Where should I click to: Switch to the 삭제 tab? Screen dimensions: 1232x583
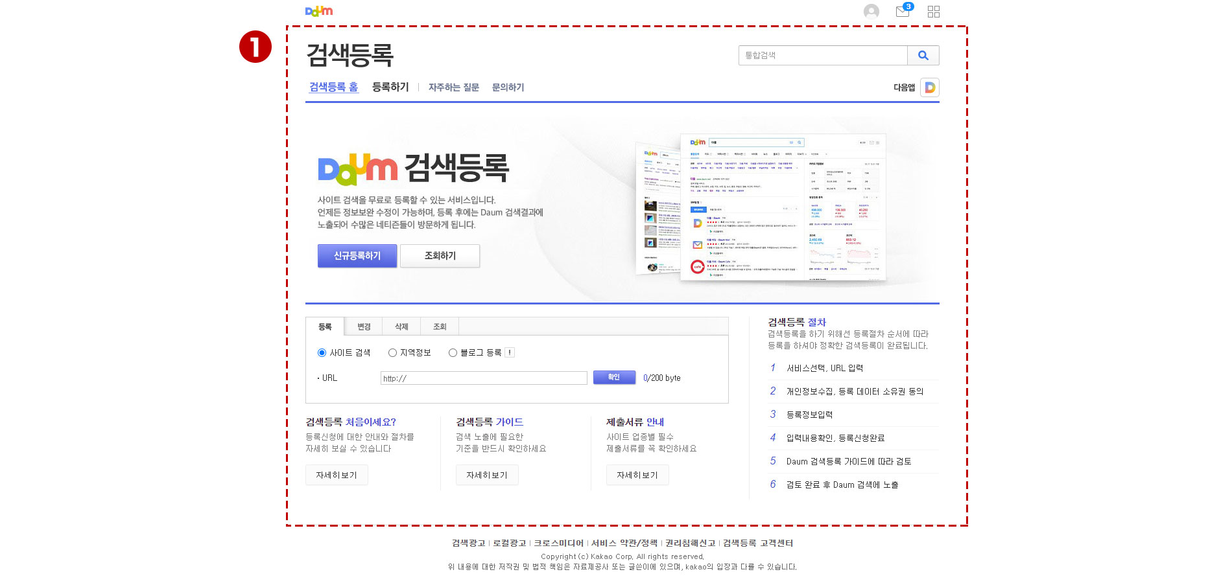point(402,326)
